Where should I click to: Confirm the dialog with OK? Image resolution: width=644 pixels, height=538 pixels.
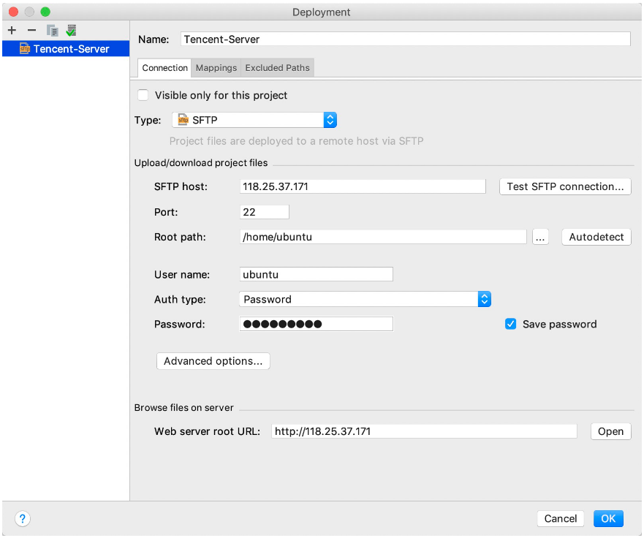(608, 518)
